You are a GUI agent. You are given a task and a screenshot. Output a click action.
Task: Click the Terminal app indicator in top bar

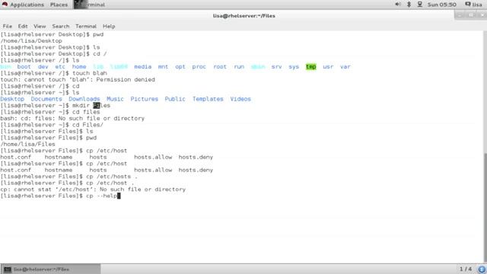pos(90,5)
